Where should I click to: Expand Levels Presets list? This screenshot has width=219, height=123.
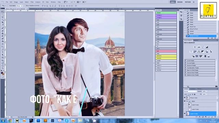pyautogui.click(x=186, y=61)
